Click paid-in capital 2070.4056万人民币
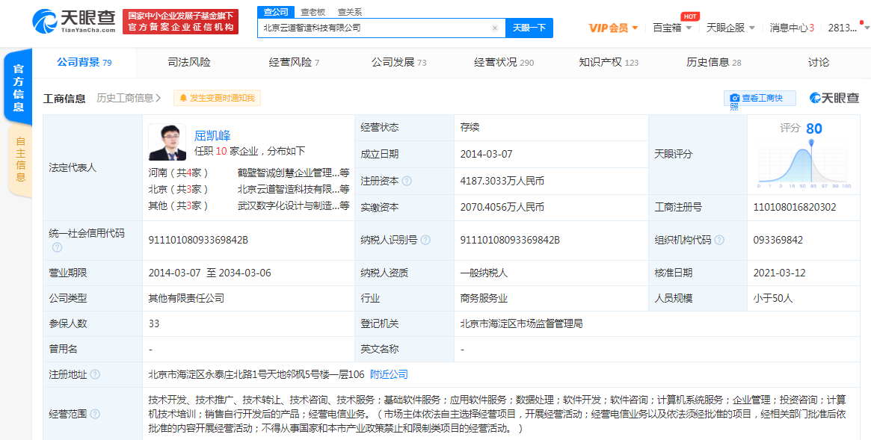 (x=502, y=208)
